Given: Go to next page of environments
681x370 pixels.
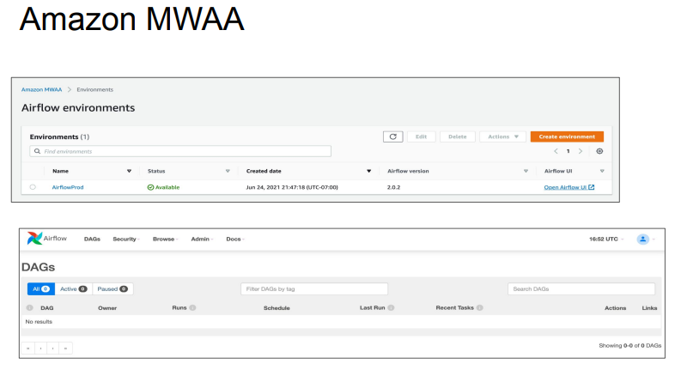Looking at the screenshot, I should (581, 151).
